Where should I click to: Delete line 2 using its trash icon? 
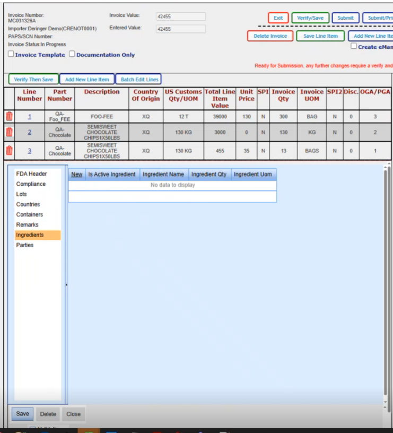click(9, 132)
